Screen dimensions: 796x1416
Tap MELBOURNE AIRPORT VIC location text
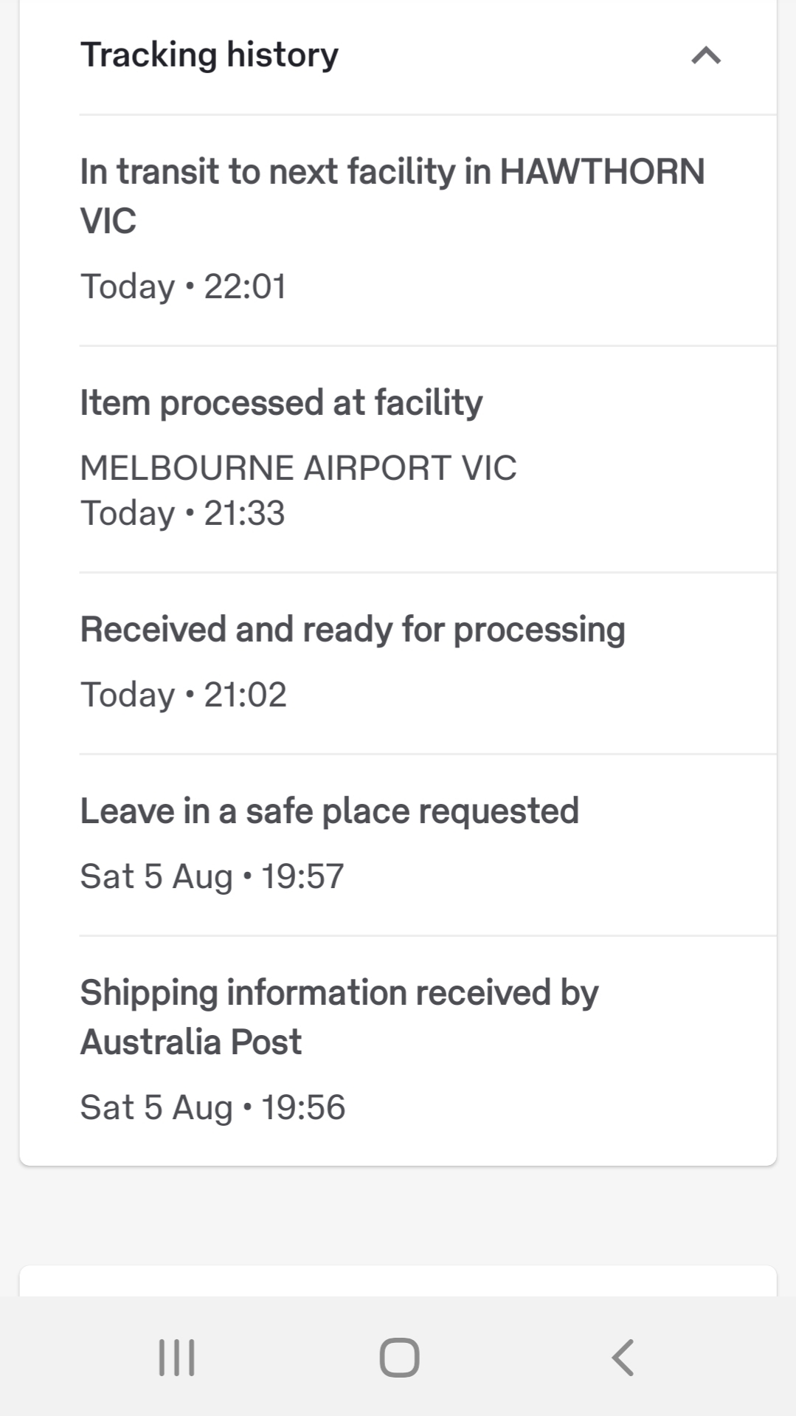pos(298,467)
